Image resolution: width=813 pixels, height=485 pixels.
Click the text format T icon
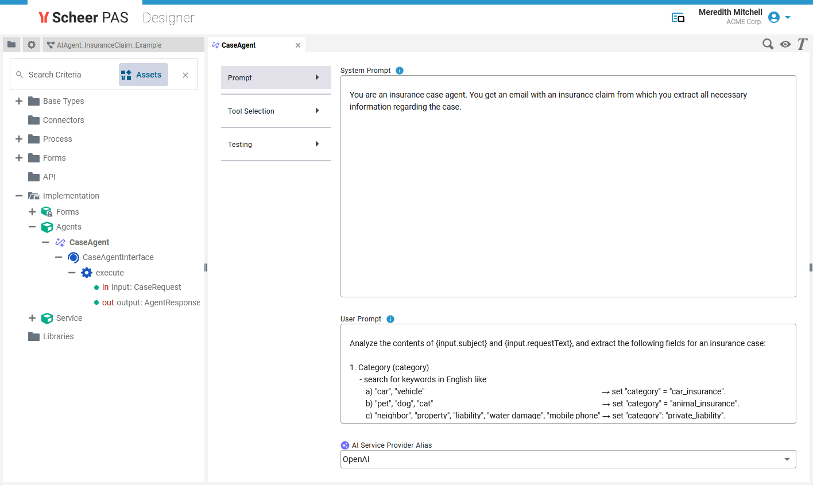pos(802,44)
